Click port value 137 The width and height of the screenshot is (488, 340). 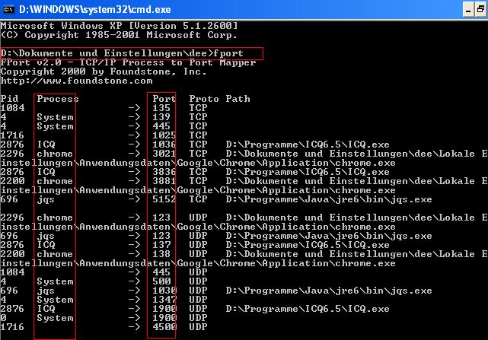tap(161, 245)
